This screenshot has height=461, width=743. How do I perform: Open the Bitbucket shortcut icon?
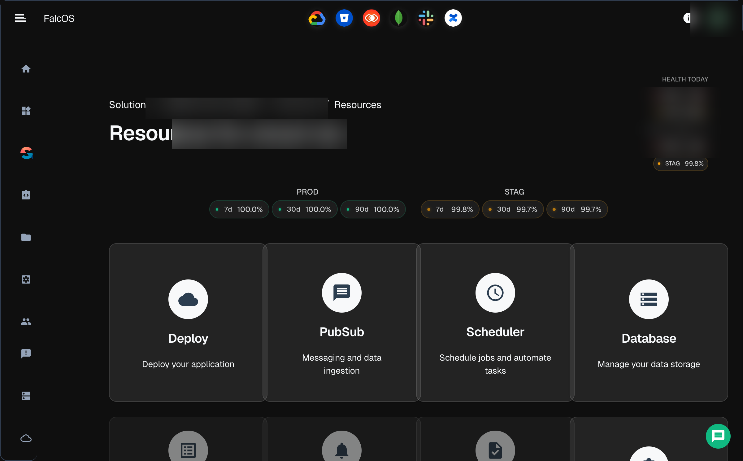pos(344,18)
